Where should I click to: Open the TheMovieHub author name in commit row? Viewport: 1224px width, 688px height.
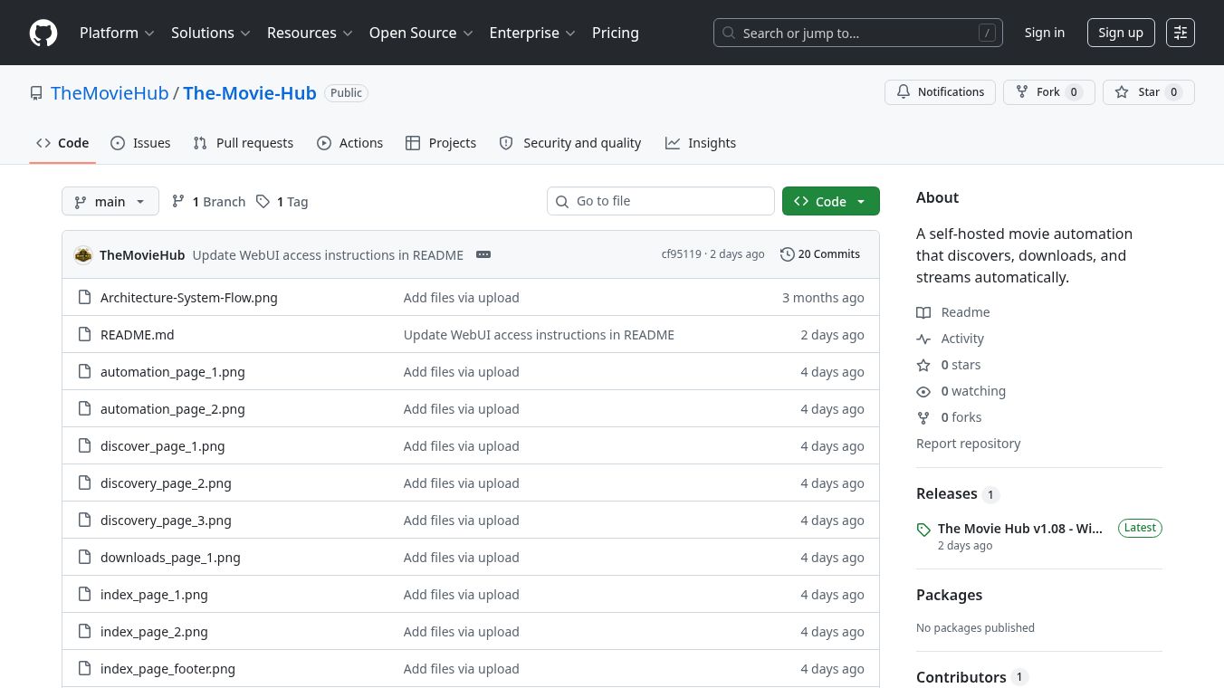click(x=142, y=255)
